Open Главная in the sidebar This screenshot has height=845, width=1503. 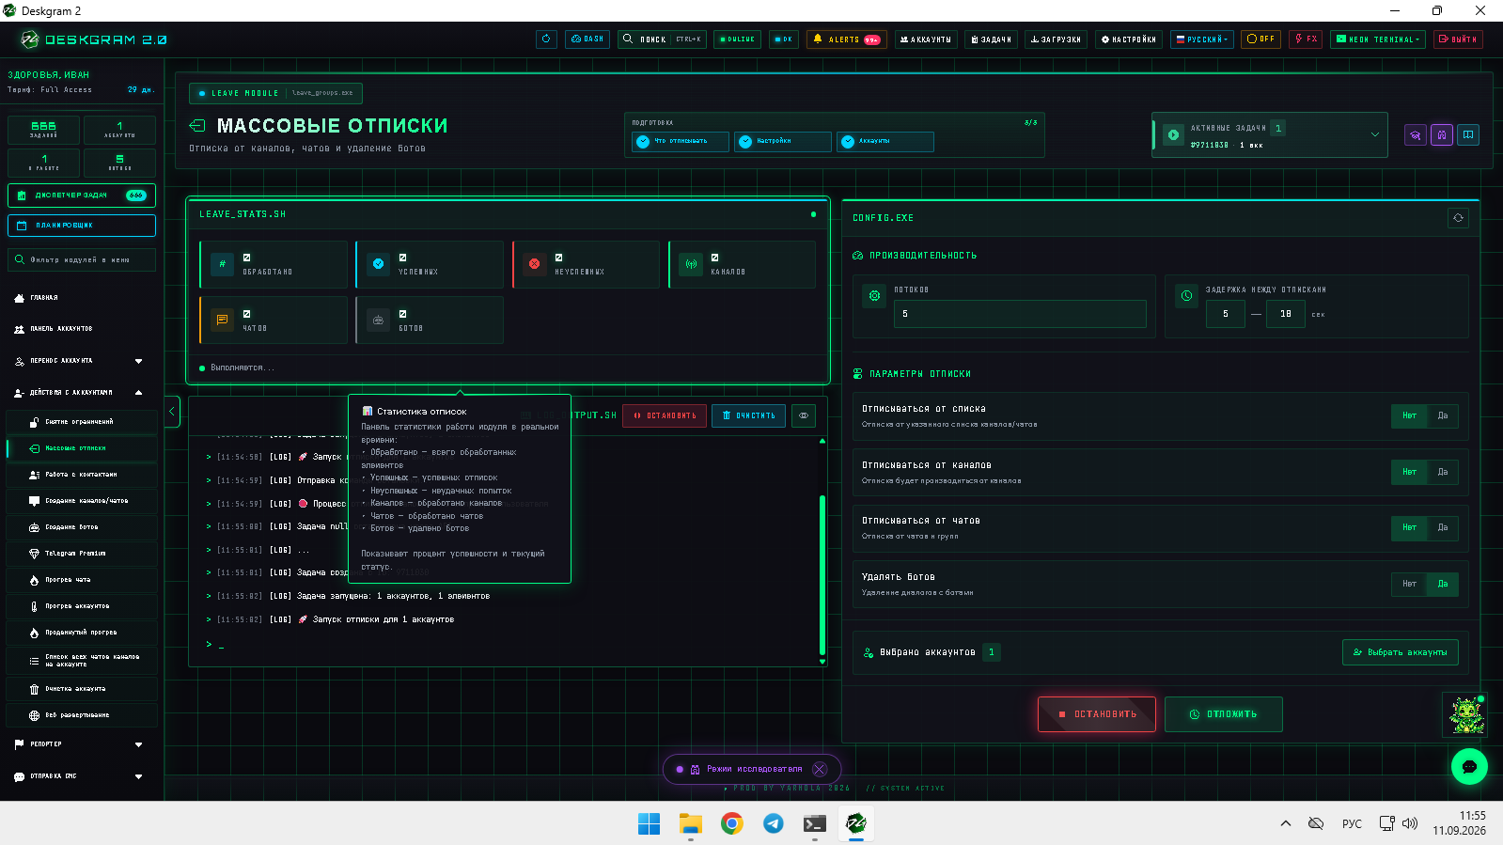click(82, 298)
